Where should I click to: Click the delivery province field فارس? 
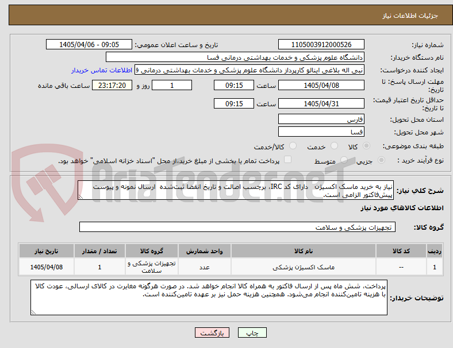pos(321,119)
